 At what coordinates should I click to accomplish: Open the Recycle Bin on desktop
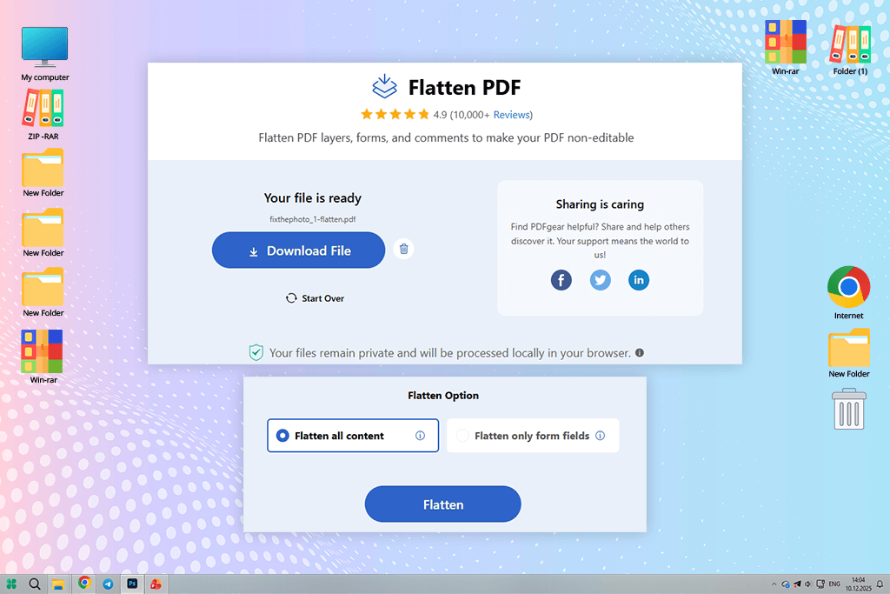pos(848,409)
